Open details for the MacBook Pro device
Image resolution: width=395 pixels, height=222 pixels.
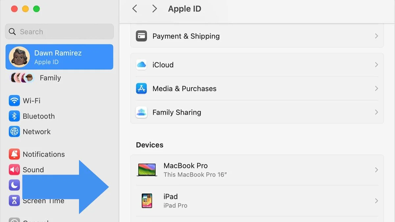pyautogui.click(x=257, y=170)
